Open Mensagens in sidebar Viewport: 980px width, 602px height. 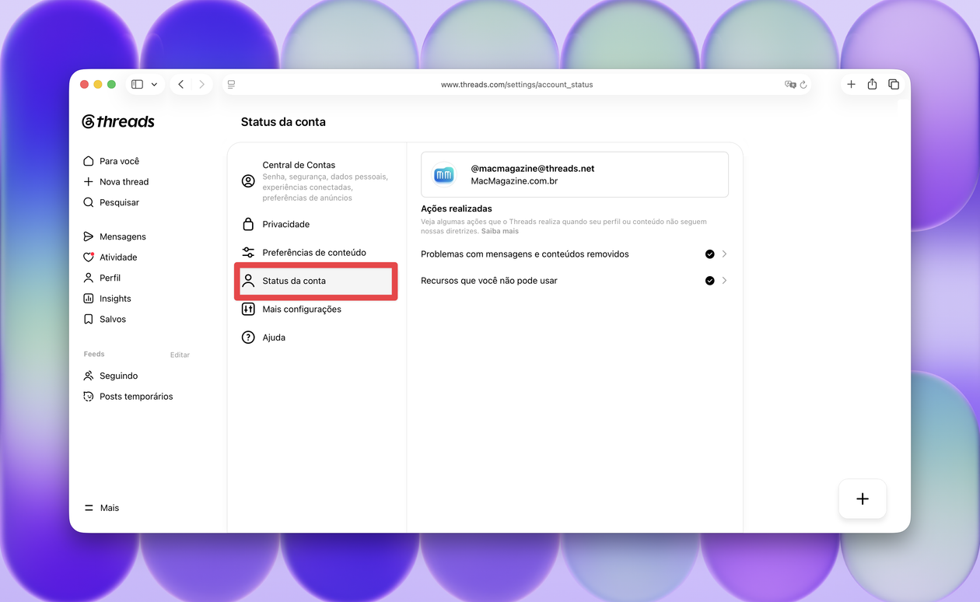tap(114, 236)
